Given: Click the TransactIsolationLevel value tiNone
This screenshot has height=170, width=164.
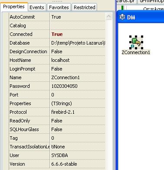Looking at the screenshot, I should (x=58, y=147).
